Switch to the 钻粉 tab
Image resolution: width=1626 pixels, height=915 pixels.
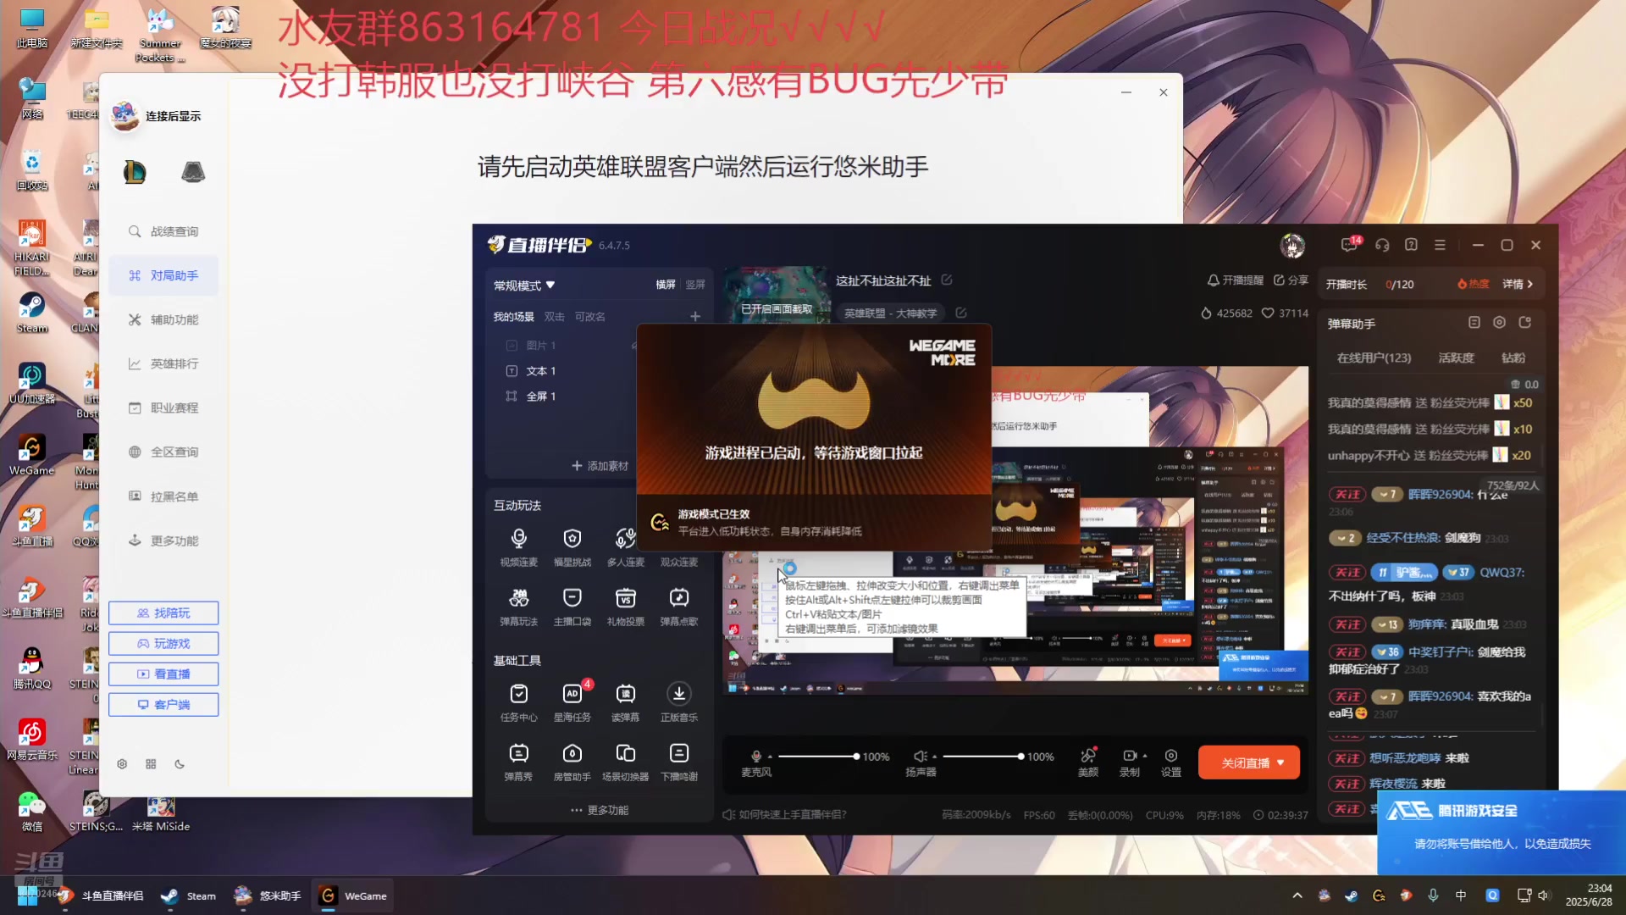click(1513, 358)
